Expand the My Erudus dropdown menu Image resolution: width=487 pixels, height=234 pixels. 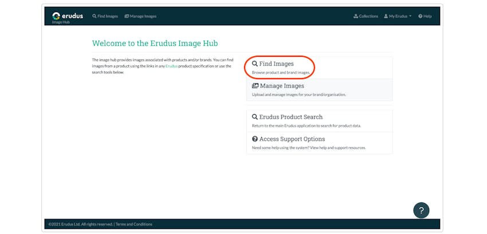(398, 16)
